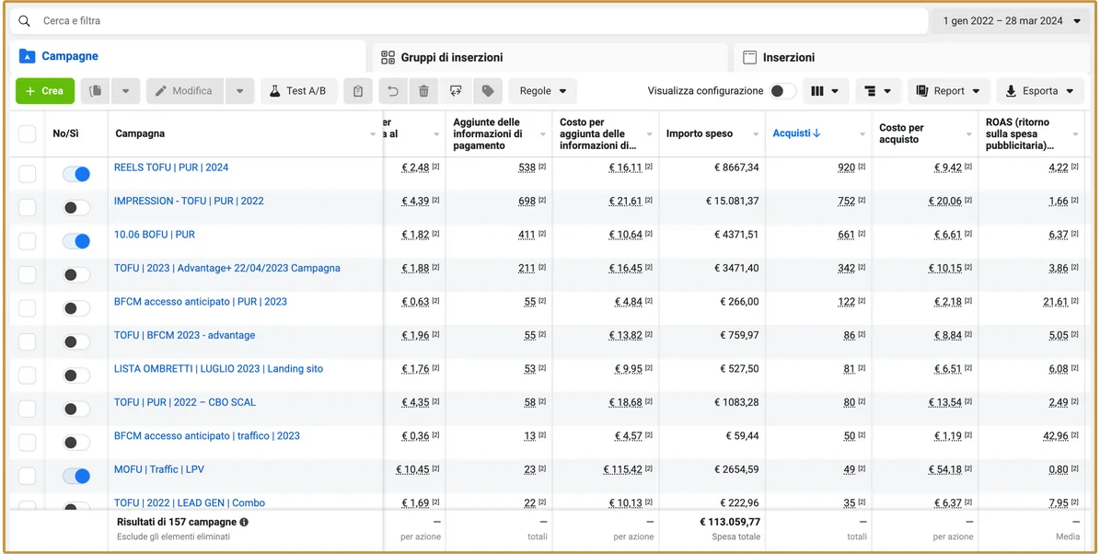Click the Importo speso column header
This screenshot has width=1100, height=554.
tap(699, 133)
